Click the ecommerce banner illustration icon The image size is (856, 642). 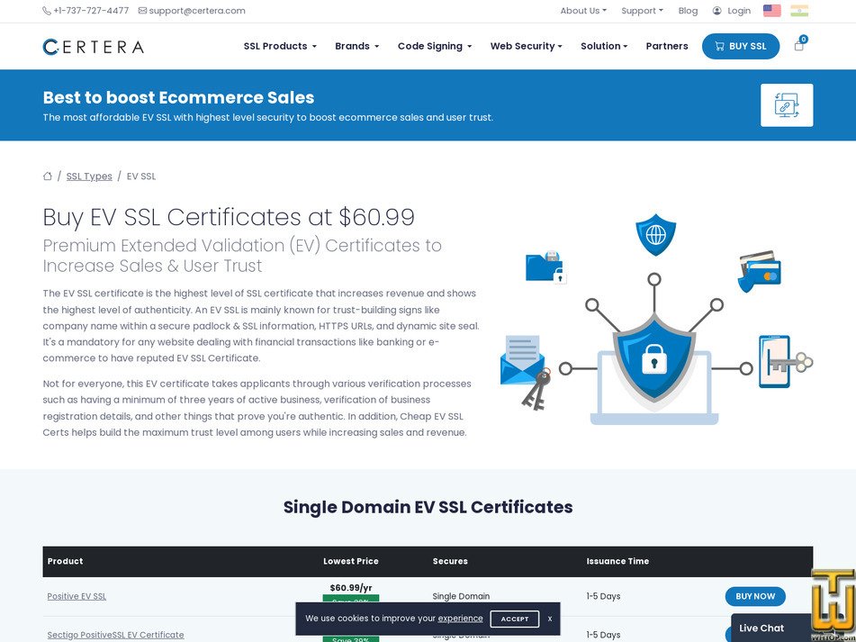click(x=787, y=104)
